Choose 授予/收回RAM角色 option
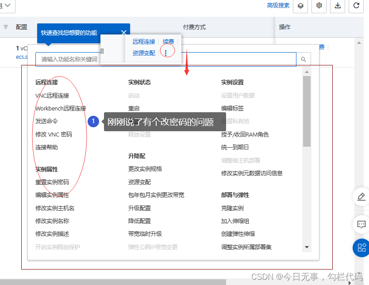The height and width of the screenshot is (285, 369). (245, 134)
